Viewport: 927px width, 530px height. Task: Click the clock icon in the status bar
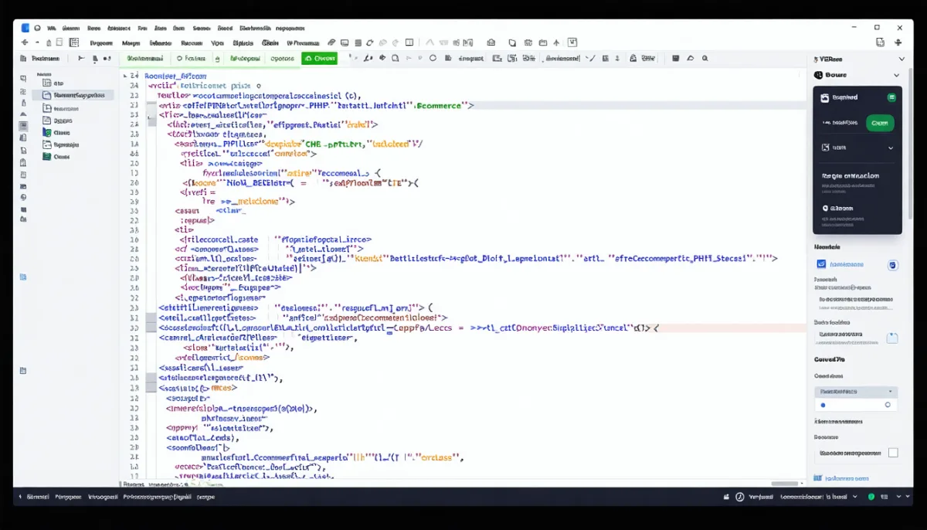(x=739, y=498)
